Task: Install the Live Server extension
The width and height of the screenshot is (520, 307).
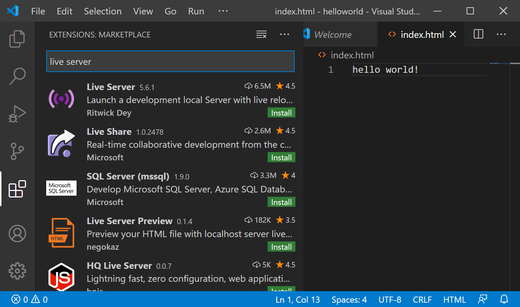Action: 281,112
